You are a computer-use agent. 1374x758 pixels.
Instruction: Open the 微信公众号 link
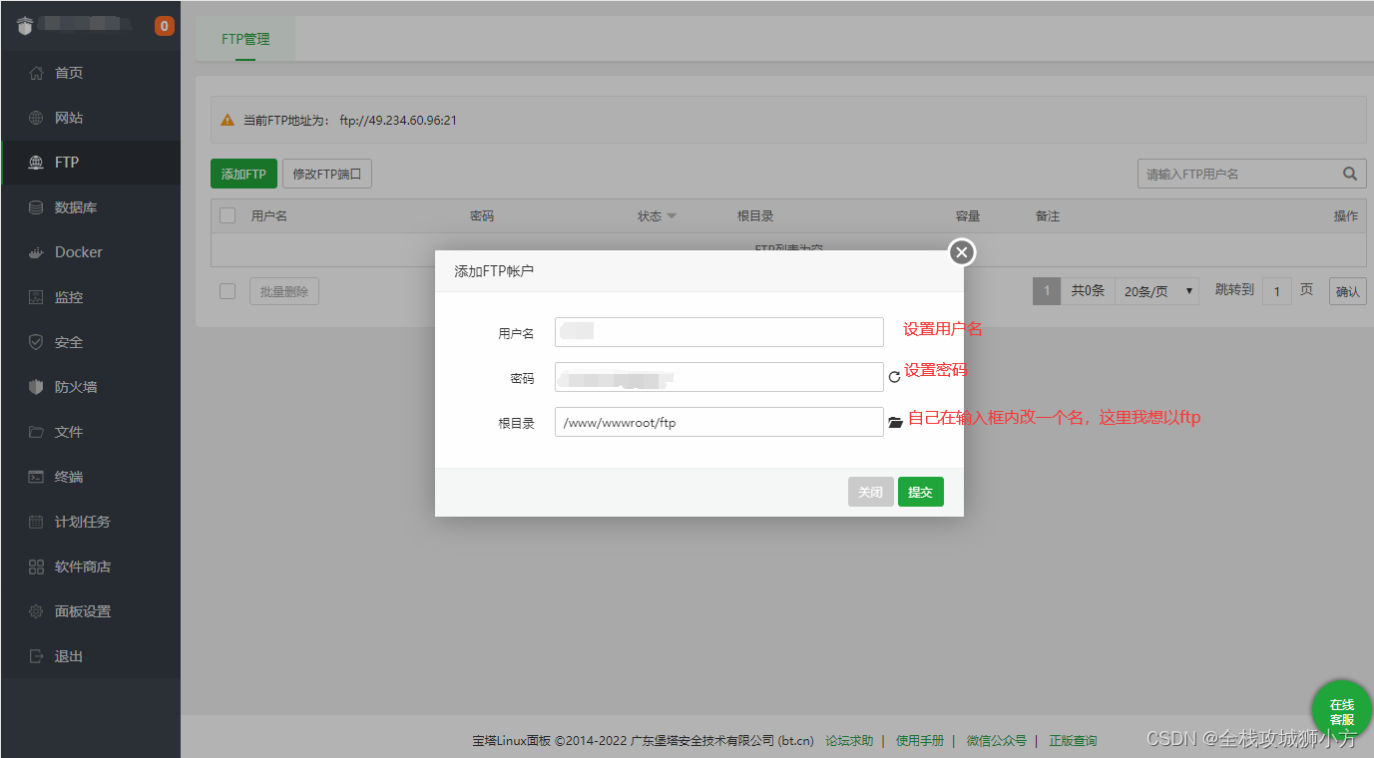(x=997, y=741)
